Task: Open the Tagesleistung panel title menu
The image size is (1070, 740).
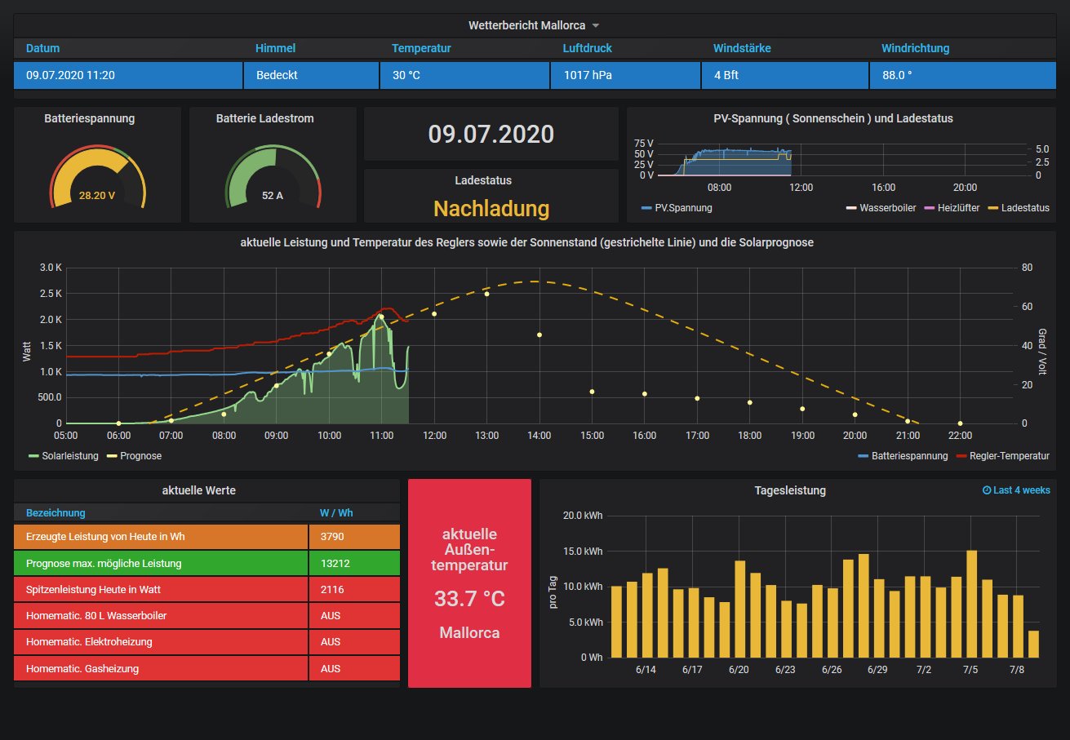Action: [x=790, y=490]
